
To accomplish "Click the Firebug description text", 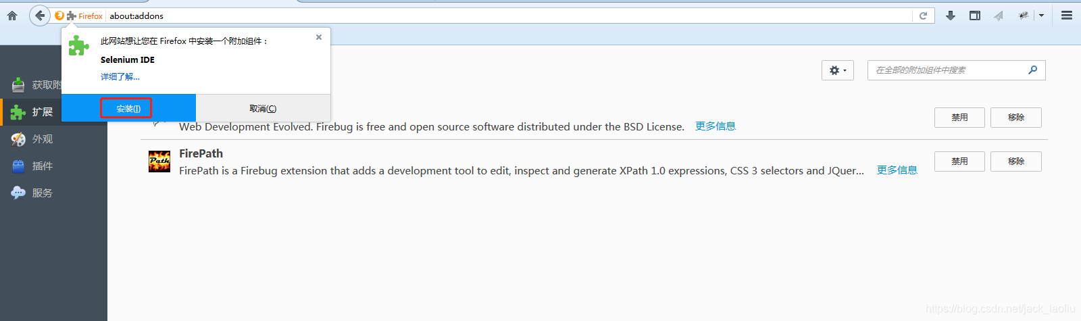I will coord(432,126).
